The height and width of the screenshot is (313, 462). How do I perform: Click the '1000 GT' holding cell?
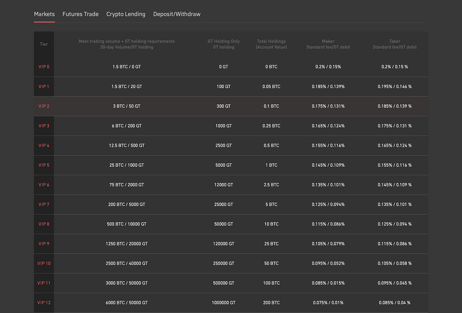224,126
